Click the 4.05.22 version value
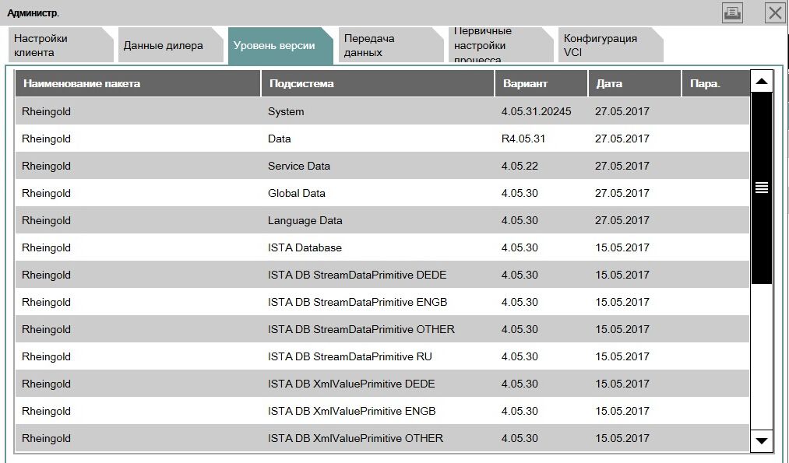789x463 pixels. 520,166
